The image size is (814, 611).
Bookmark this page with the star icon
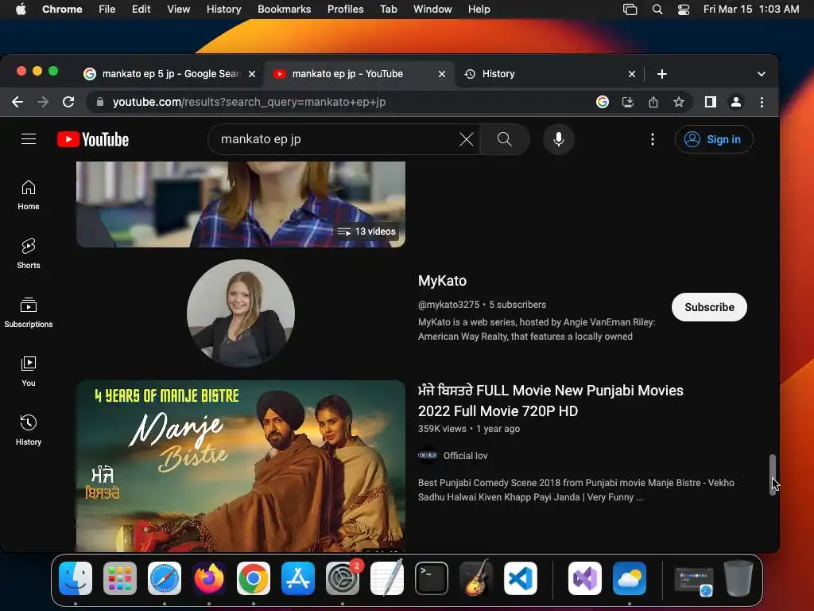click(x=679, y=102)
